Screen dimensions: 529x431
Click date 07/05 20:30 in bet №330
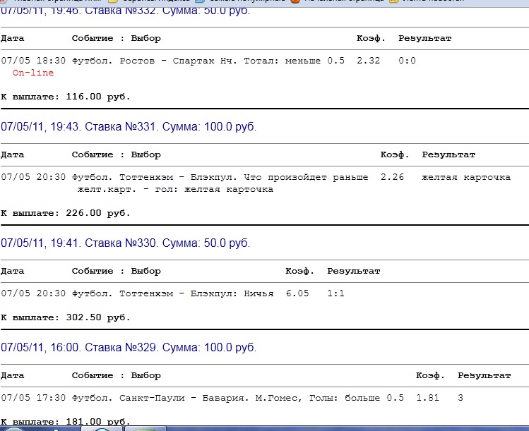coord(33,293)
